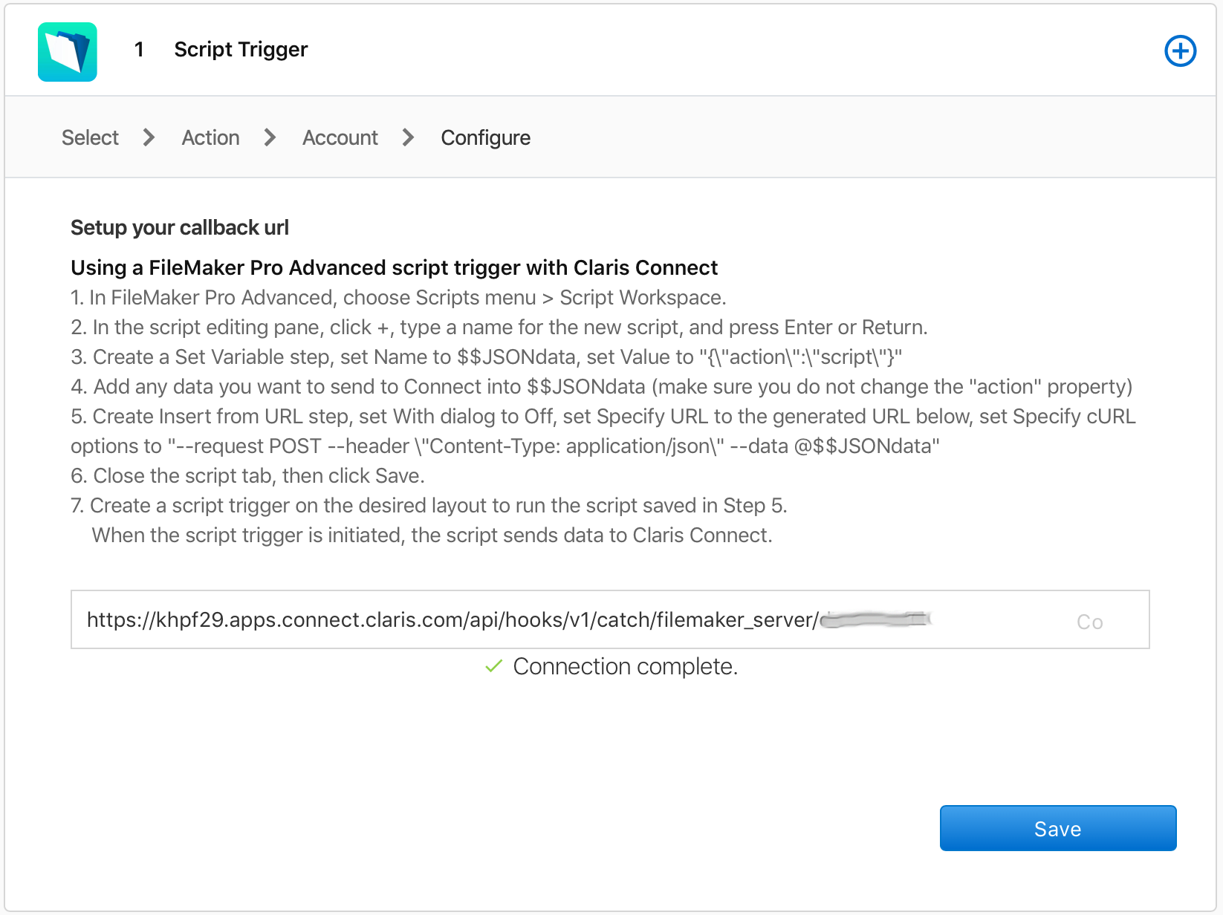1223x915 pixels.
Task: Click the blue Save button
Action: coord(1058,828)
